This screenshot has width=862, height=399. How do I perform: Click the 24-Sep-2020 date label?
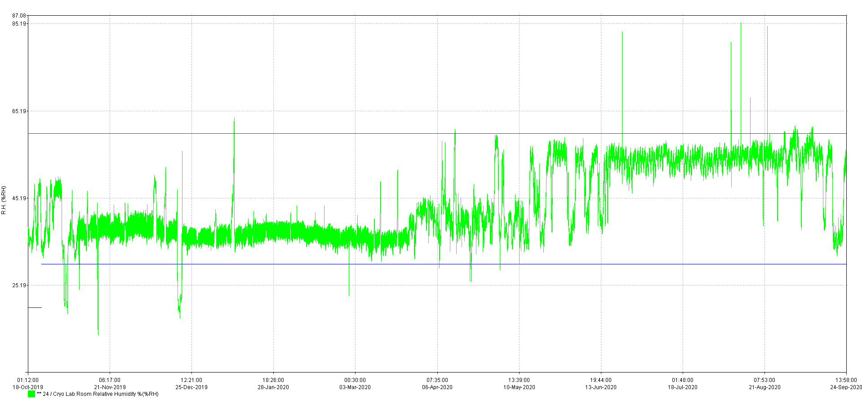[x=846, y=387]
